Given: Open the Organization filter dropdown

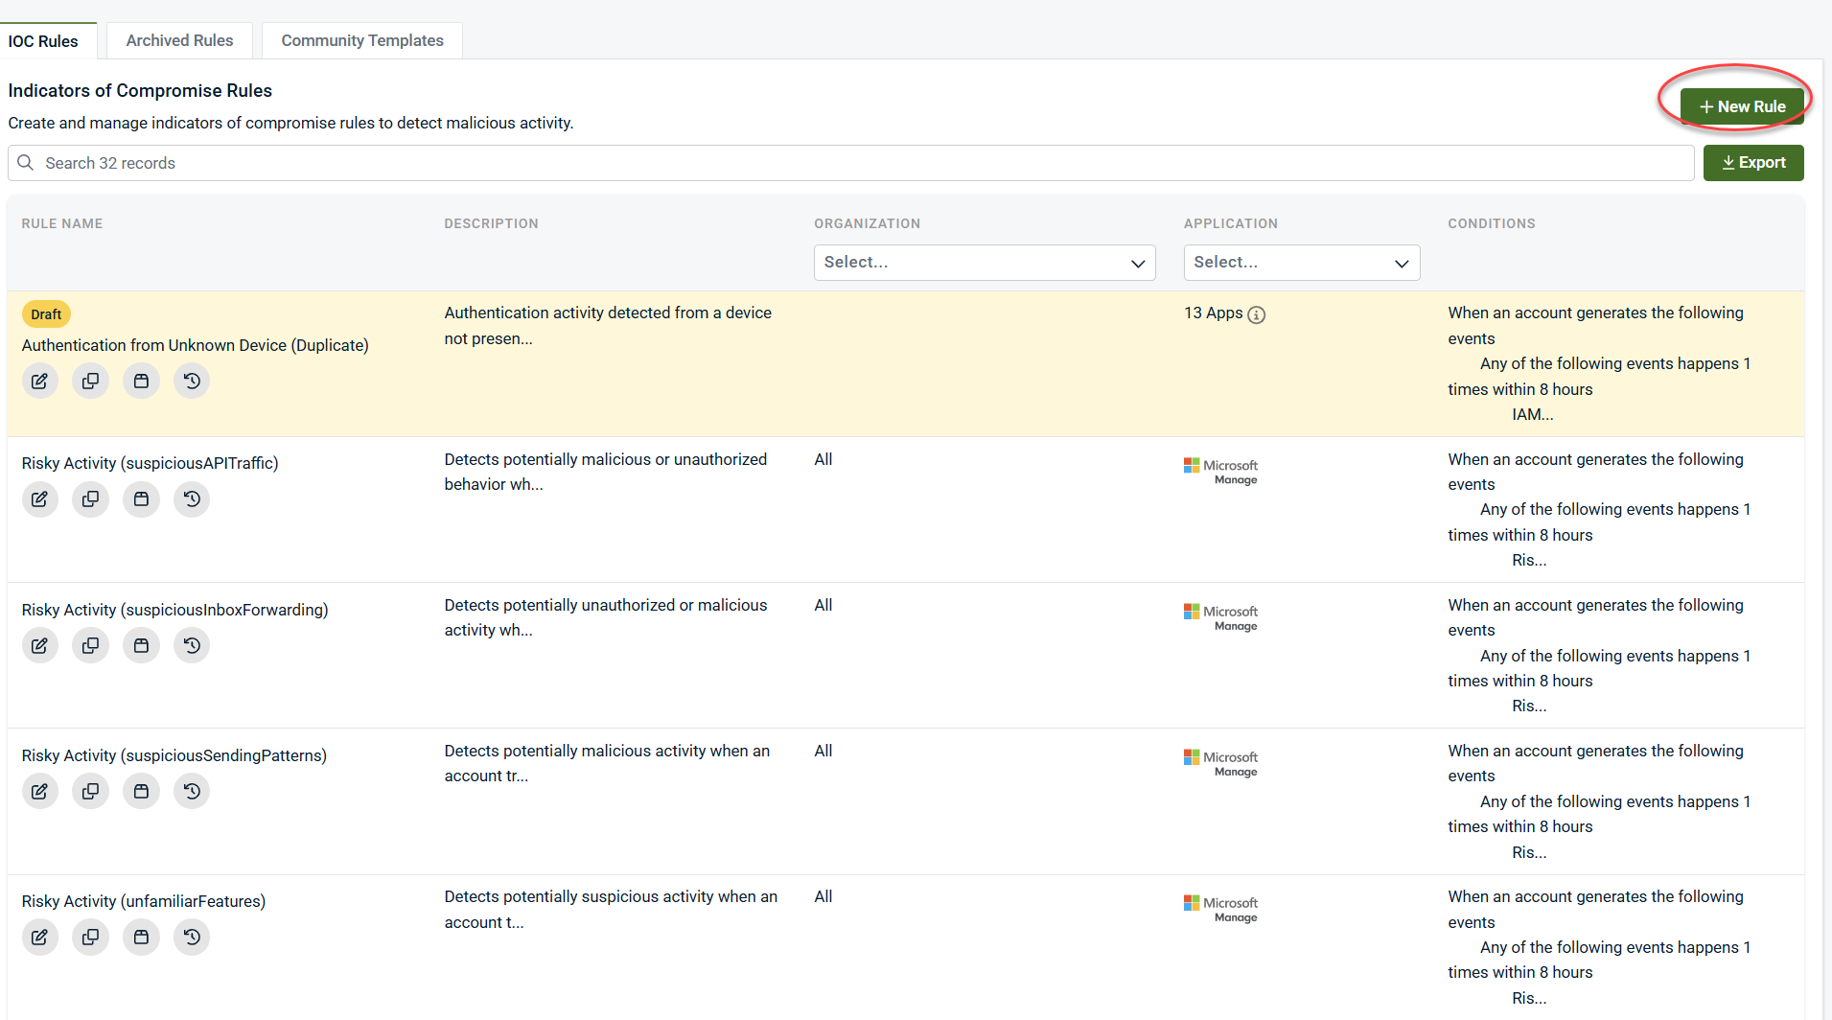Looking at the screenshot, I should [985, 263].
